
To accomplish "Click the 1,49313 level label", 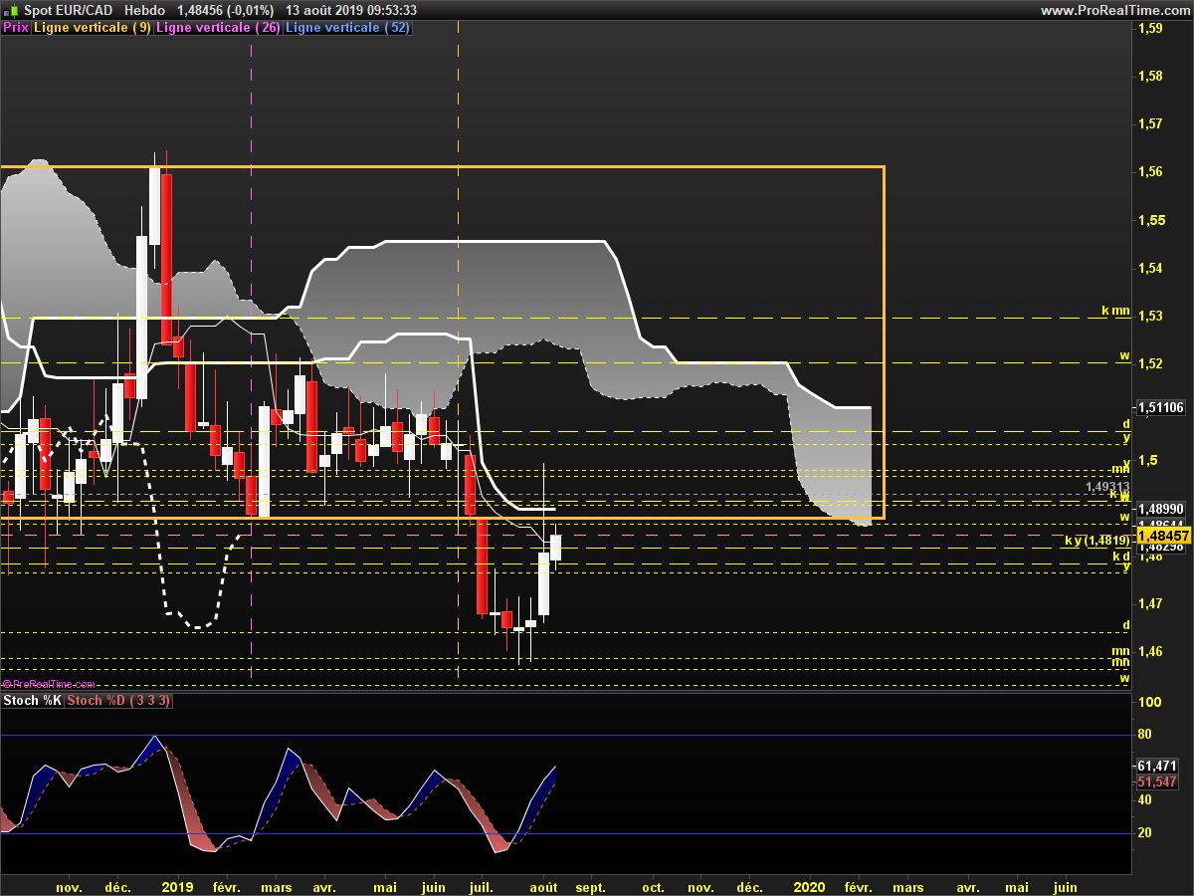I will point(1106,487).
